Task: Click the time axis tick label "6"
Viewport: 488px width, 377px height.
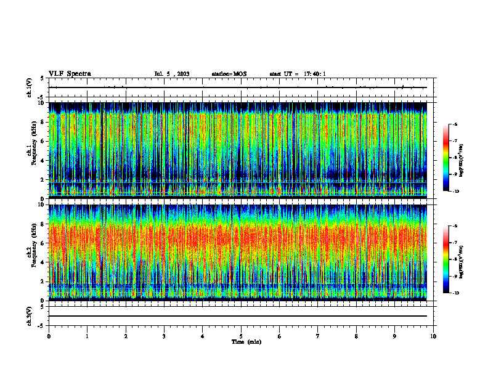Action: point(280,336)
